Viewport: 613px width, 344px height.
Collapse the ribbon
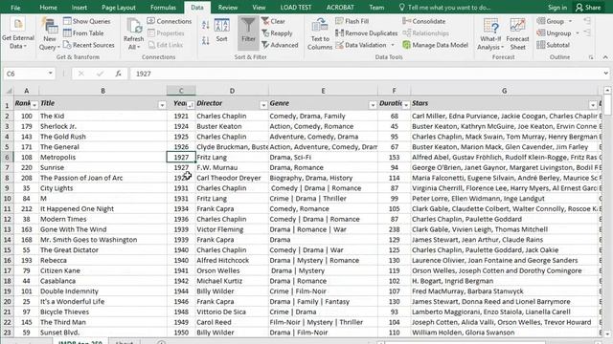605,57
